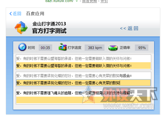The image size is (163, 119).
Task: Open the 百度快照 link at top
Action: pos(90,1)
